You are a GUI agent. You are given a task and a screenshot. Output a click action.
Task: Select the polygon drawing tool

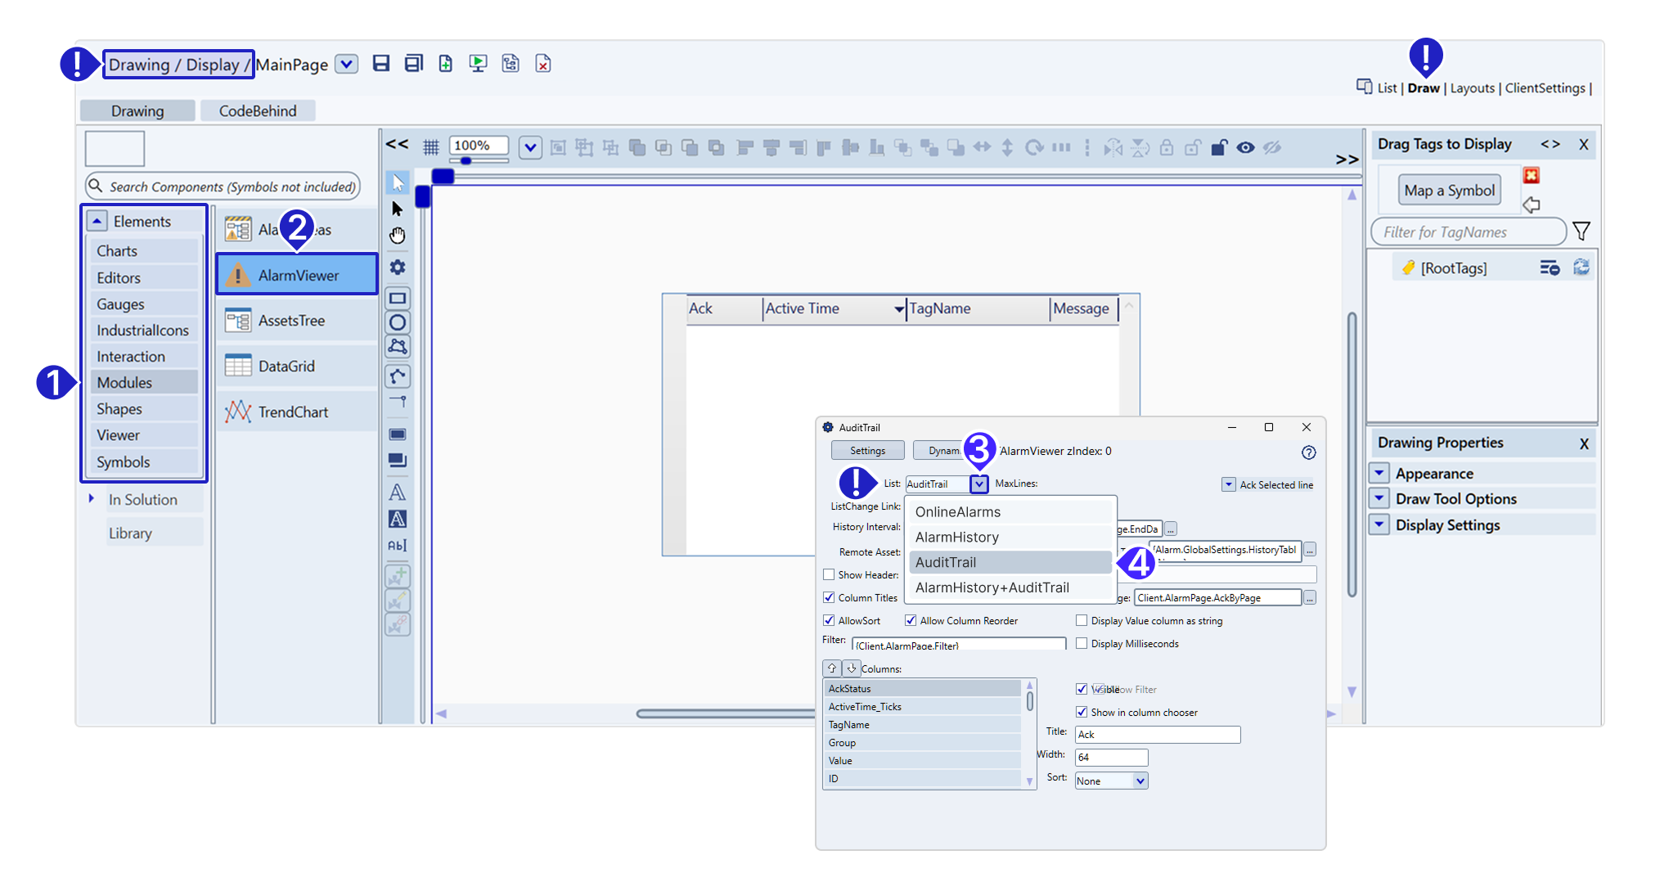[x=398, y=346]
